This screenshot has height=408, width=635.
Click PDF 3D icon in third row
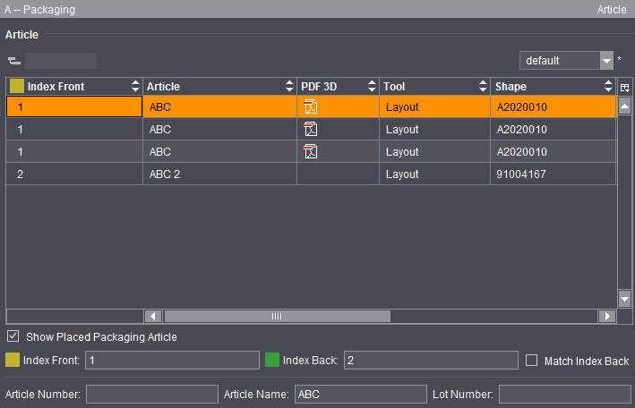pyautogui.click(x=311, y=152)
